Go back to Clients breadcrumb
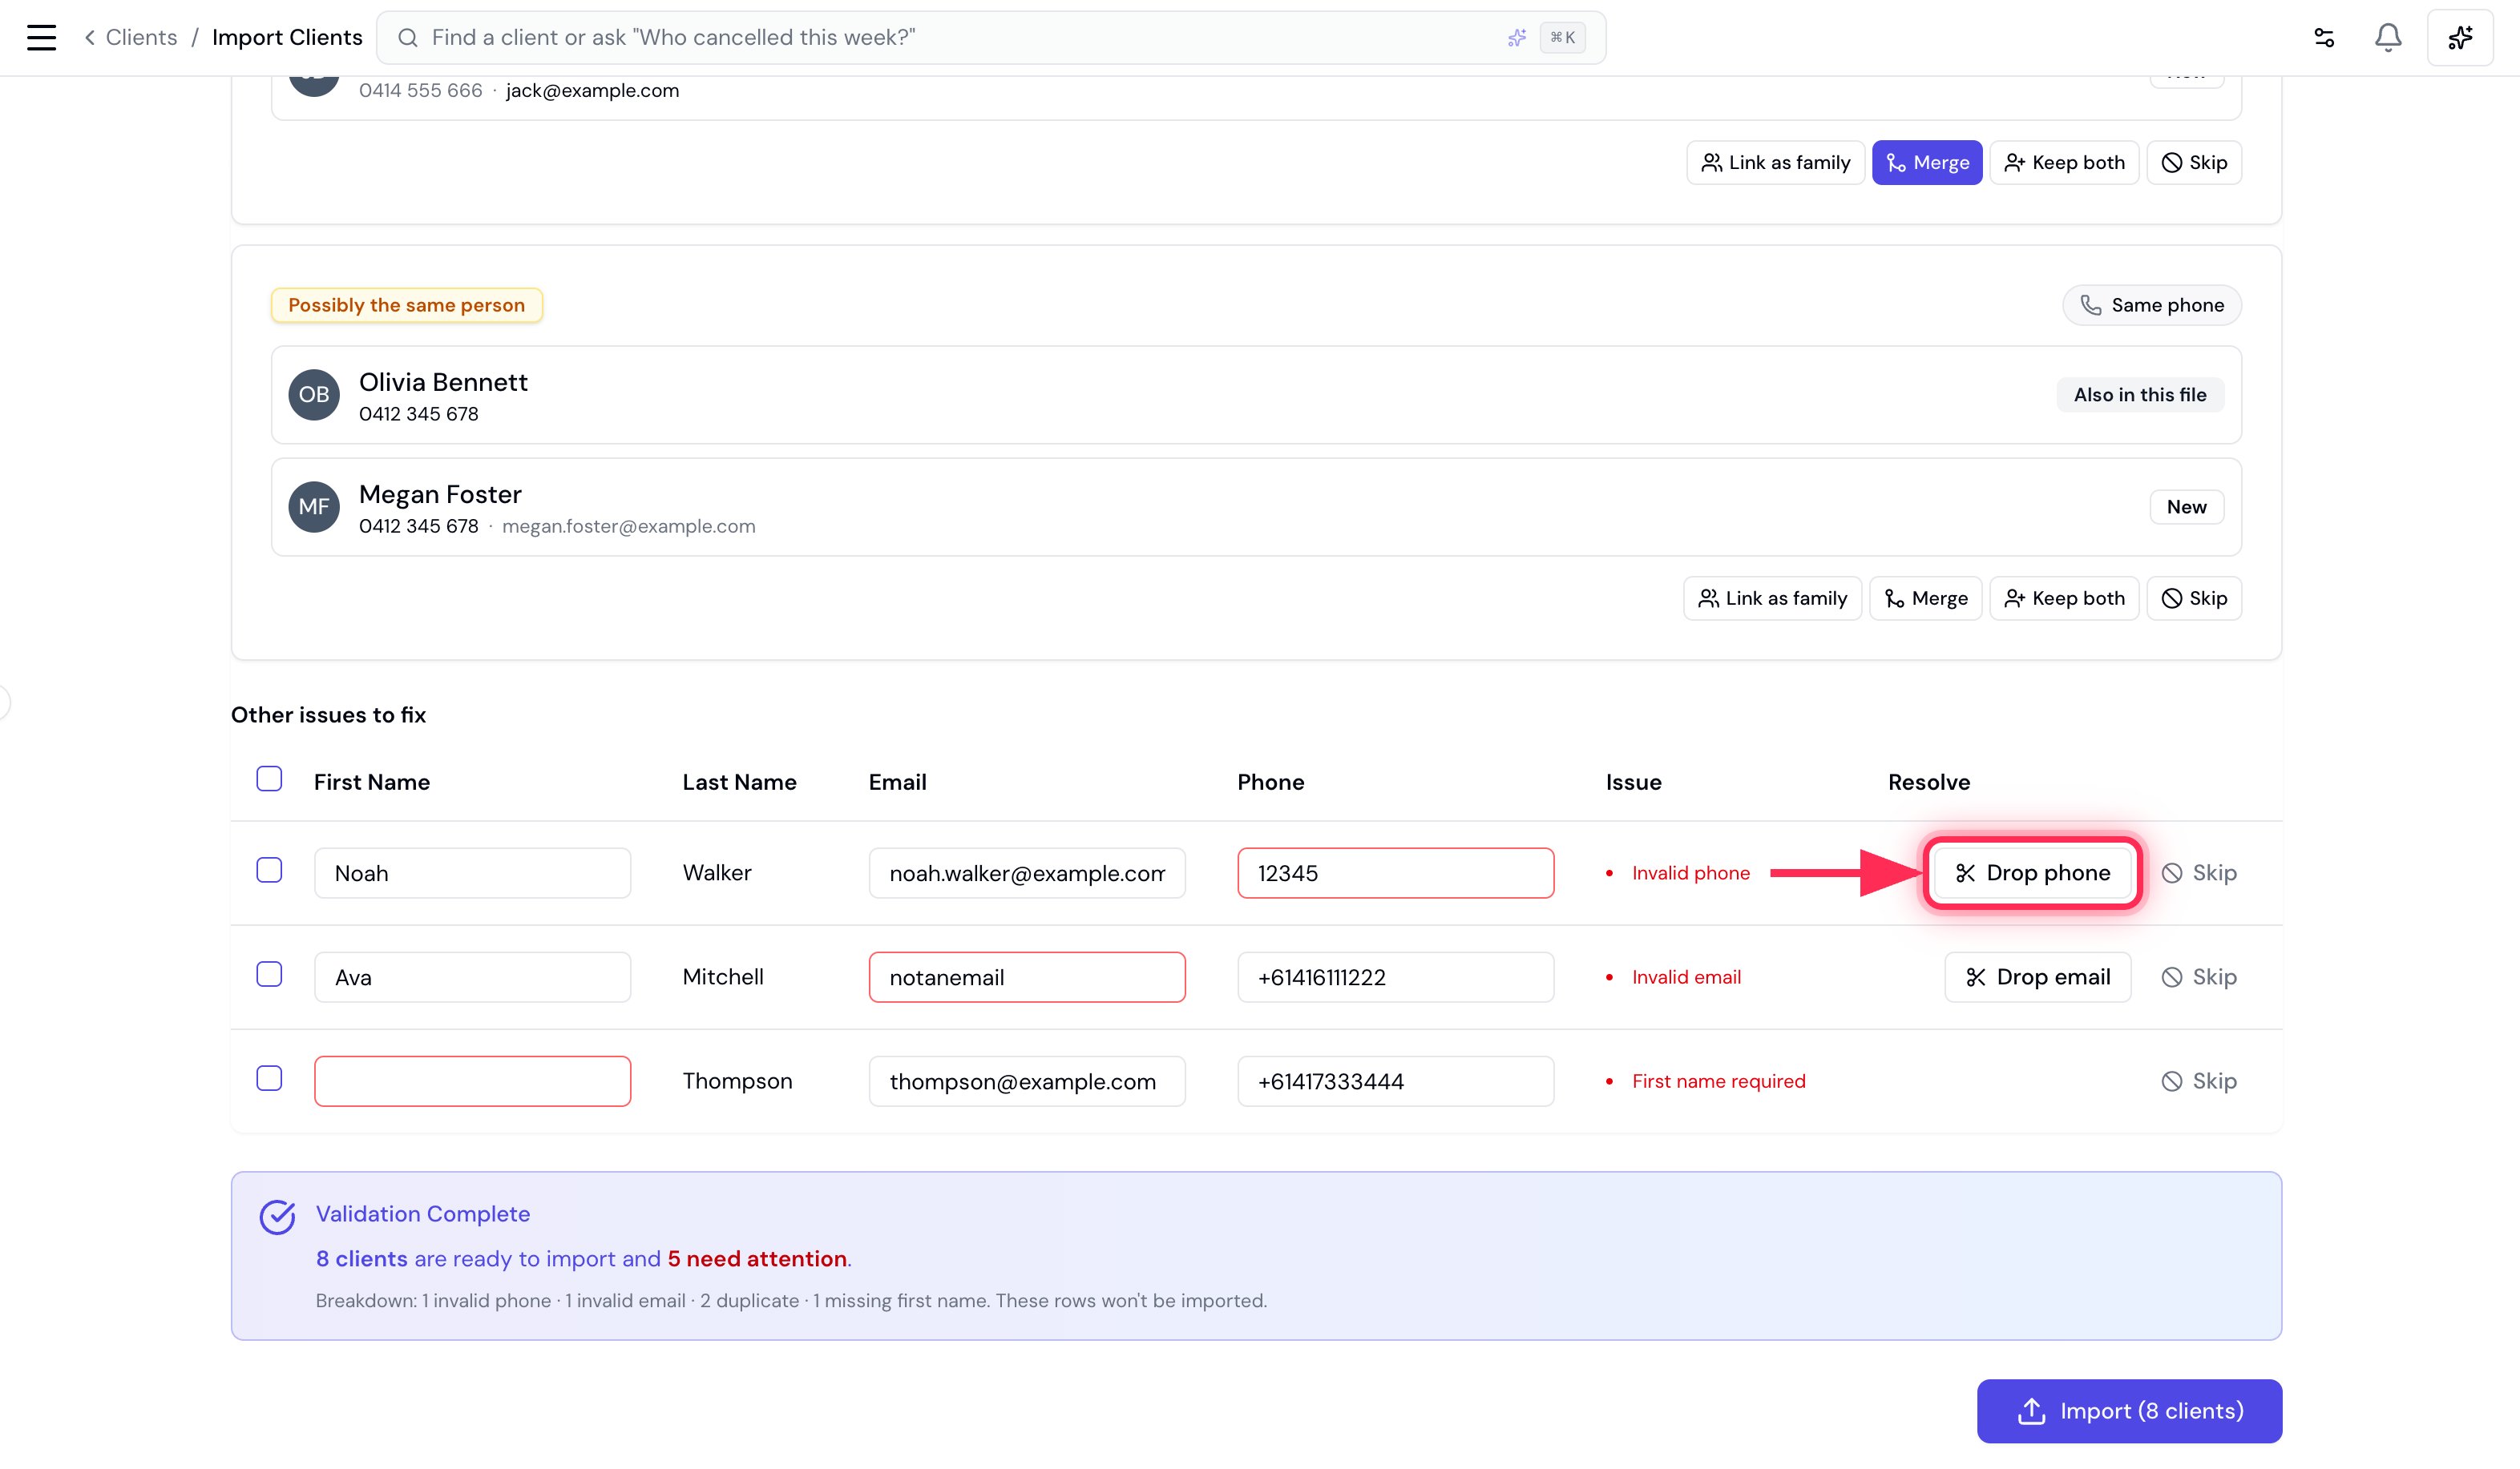The image size is (2520, 1469). tap(131, 38)
